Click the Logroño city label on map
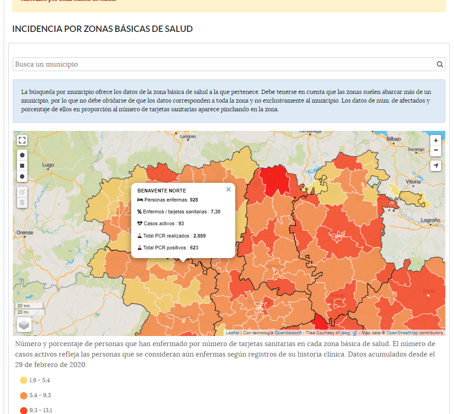The width and height of the screenshot is (454, 414). coord(430,220)
